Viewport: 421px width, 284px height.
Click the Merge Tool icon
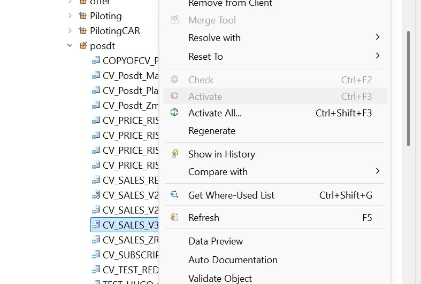(174, 20)
